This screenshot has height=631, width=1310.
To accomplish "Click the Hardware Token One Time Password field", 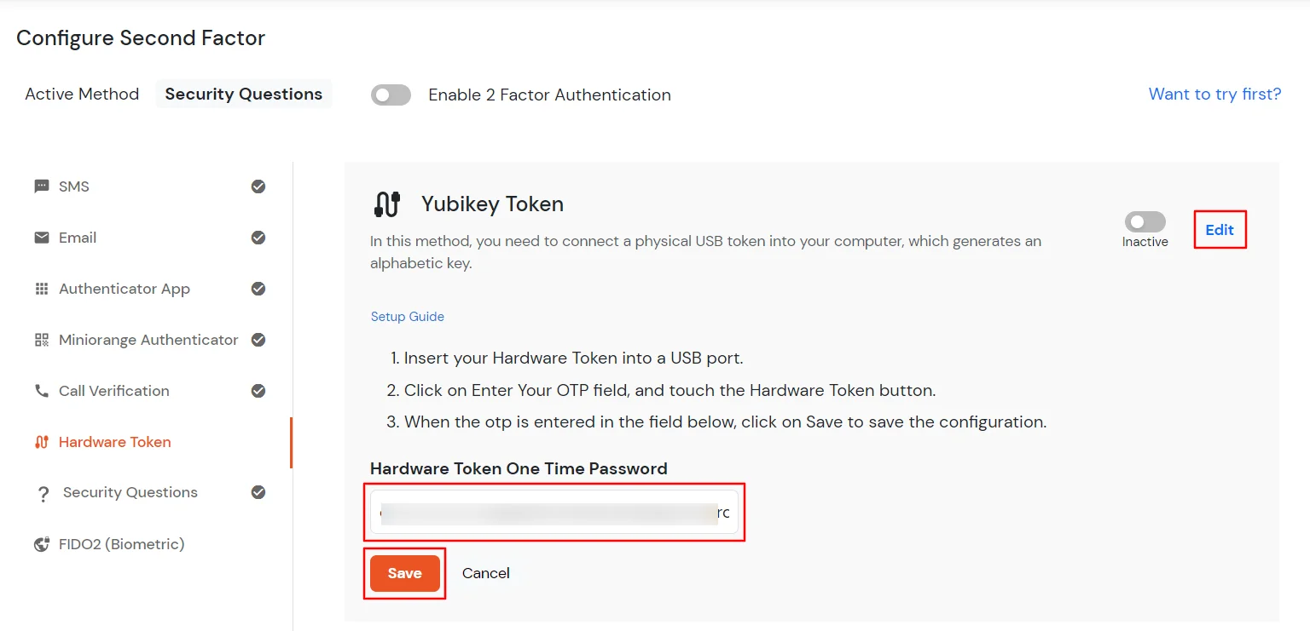I will (x=553, y=512).
